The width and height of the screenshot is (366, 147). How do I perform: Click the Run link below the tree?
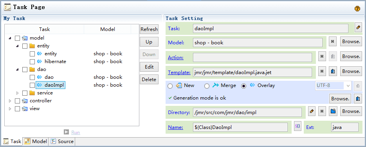(76, 132)
